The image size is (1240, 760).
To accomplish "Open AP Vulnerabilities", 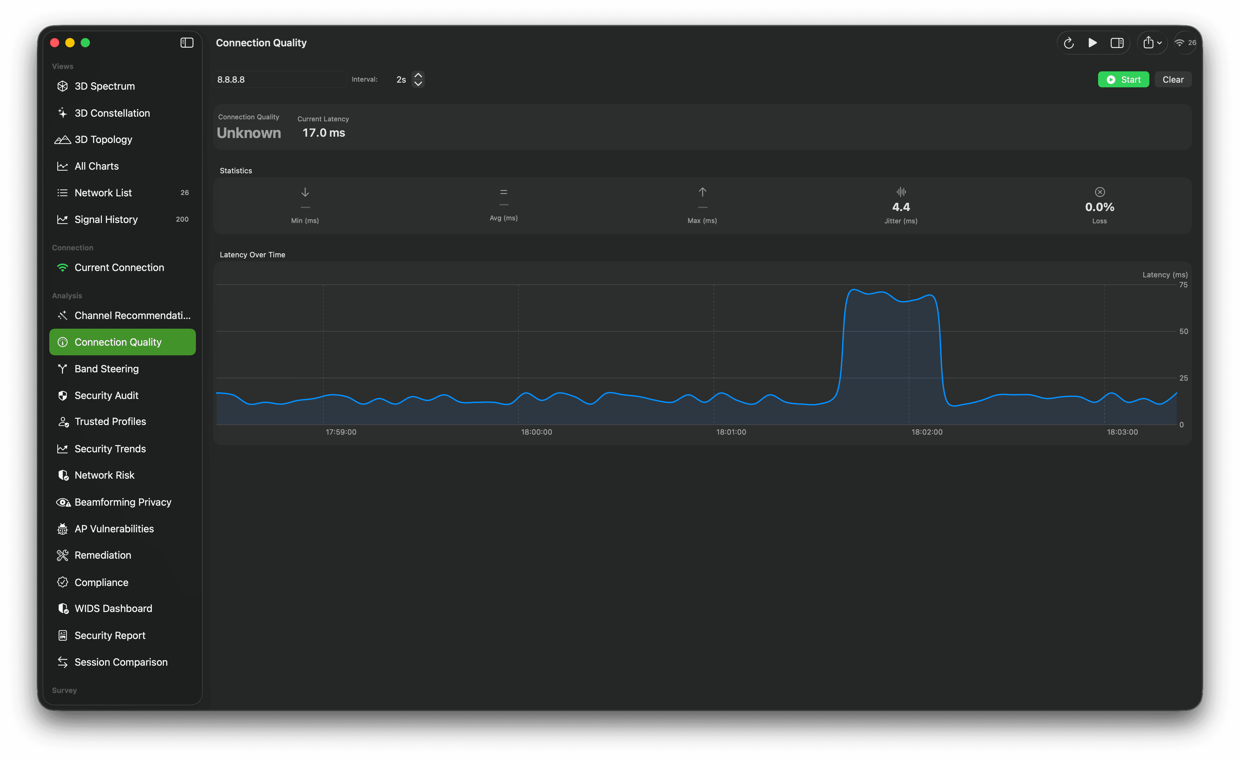I will [122, 529].
